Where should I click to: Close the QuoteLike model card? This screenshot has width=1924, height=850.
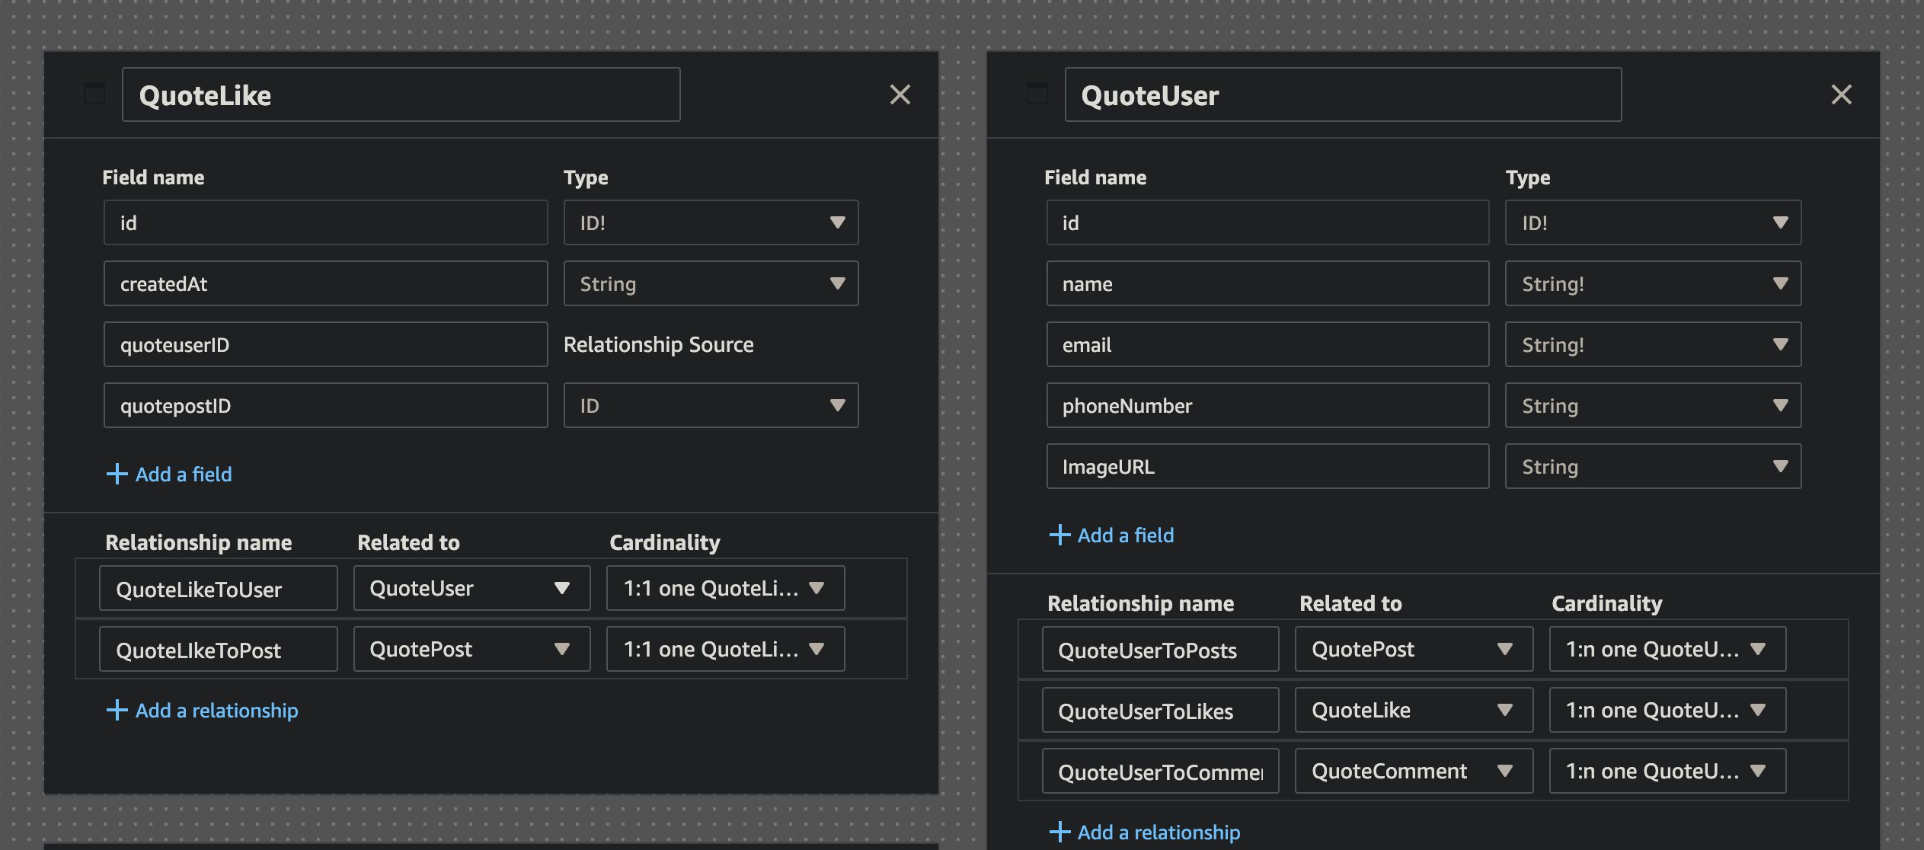coord(900,94)
